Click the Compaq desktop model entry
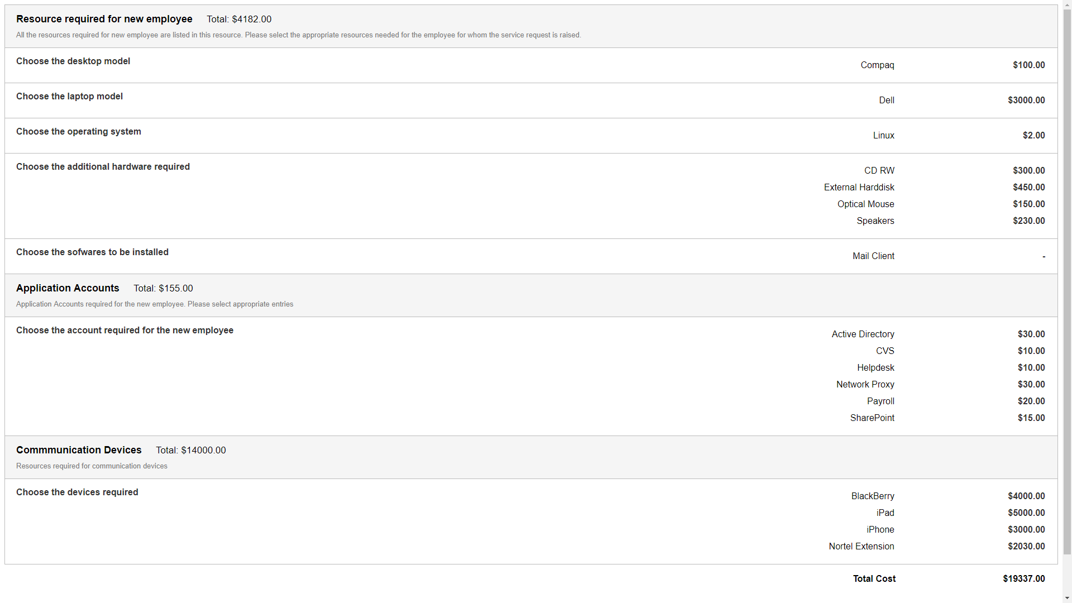The width and height of the screenshot is (1072, 603). point(877,65)
